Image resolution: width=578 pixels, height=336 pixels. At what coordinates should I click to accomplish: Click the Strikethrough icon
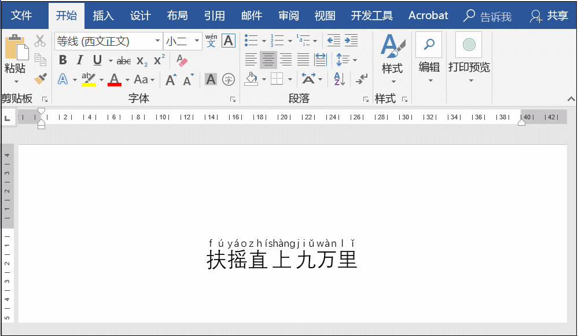click(123, 60)
